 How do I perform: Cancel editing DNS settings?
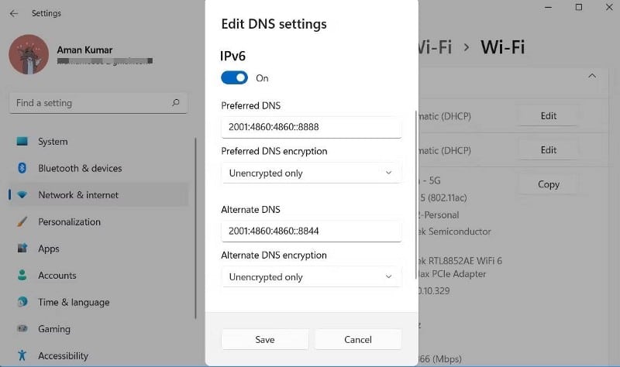pyautogui.click(x=358, y=339)
